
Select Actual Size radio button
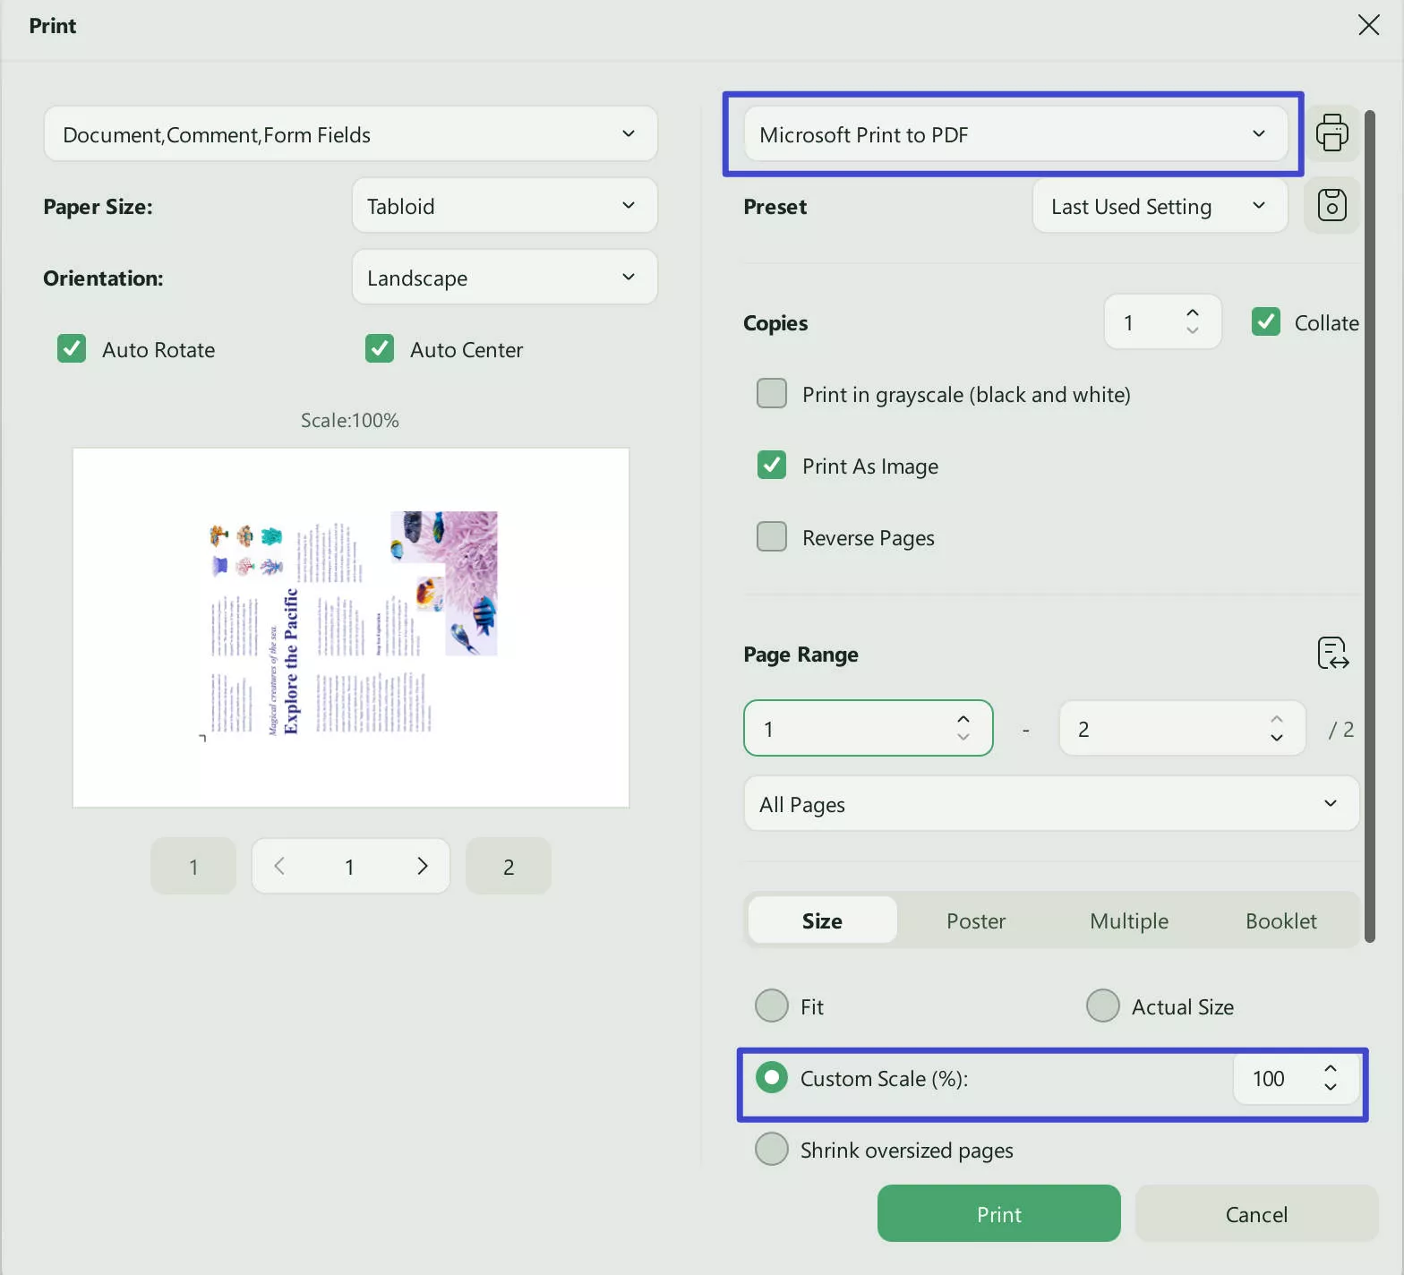click(1103, 1005)
